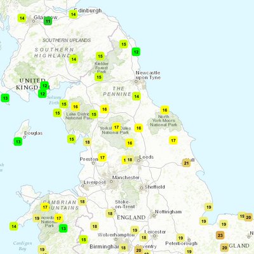The image size is (254, 254).
Task: Click the 17 marker next to Preston
Action: point(102,157)
